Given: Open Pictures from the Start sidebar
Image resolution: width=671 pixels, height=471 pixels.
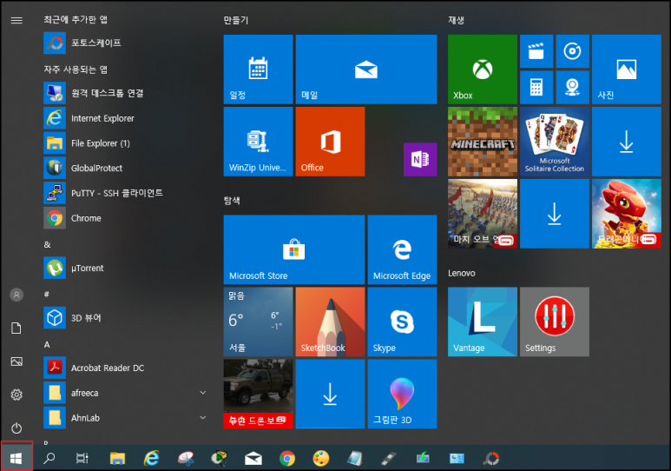Looking at the screenshot, I should [x=16, y=362].
